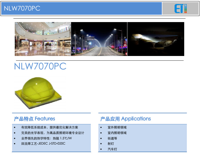Select the night street lighting photo
Image resolution: width=200 pixels, height=154 pixels.
point(99,39)
